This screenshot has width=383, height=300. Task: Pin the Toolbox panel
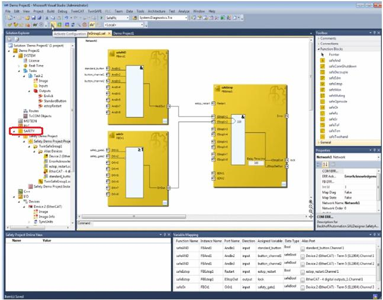pos(375,33)
